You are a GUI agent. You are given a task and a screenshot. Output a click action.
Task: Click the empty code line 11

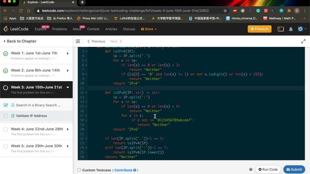(196, 88)
